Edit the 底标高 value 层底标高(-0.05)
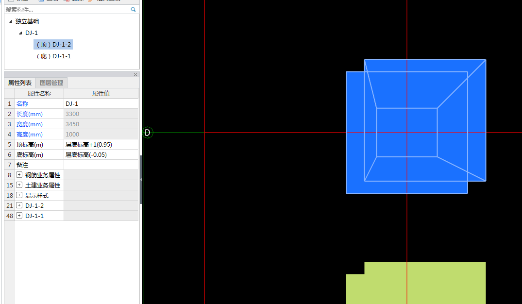 [101, 155]
